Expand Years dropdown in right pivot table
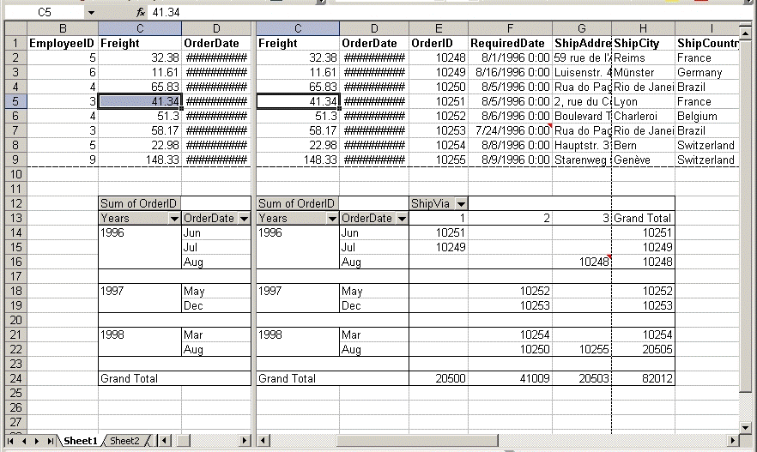Image resolution: width=757 pixels, height=452 pixels. tap(331, 219)
